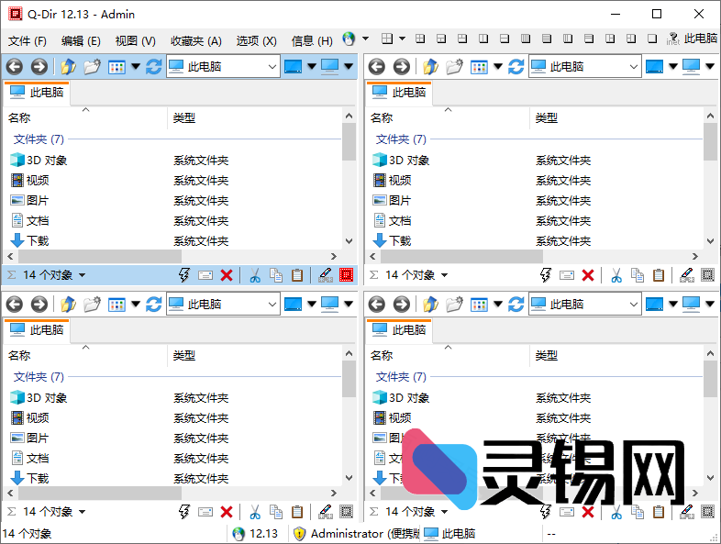
Task: Select 下载 folder in top-right pane
Action: pos(393,240)
